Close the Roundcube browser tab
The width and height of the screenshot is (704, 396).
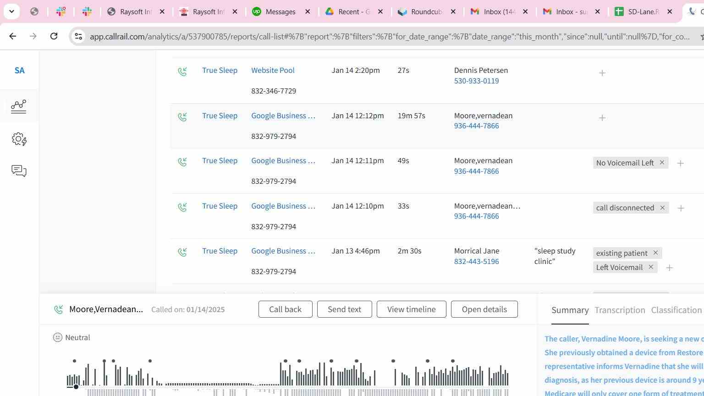coord(453,11)
